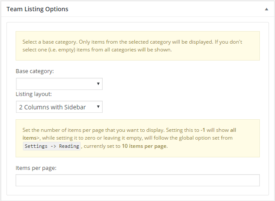
Task: Open the Base category dropdown
Action: coord(59,84)
